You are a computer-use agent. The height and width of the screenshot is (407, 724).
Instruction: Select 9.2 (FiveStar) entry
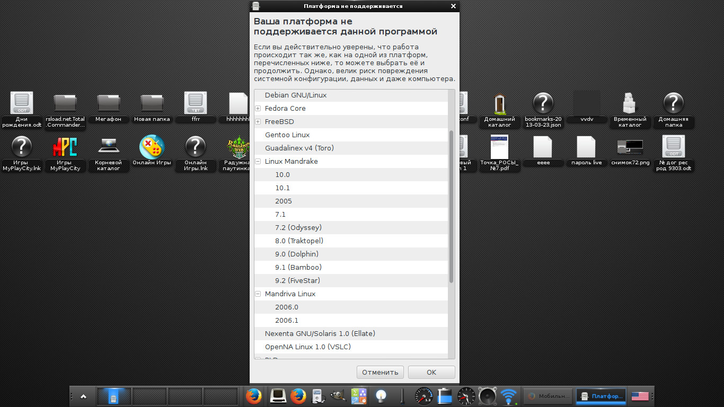[351, 281]
